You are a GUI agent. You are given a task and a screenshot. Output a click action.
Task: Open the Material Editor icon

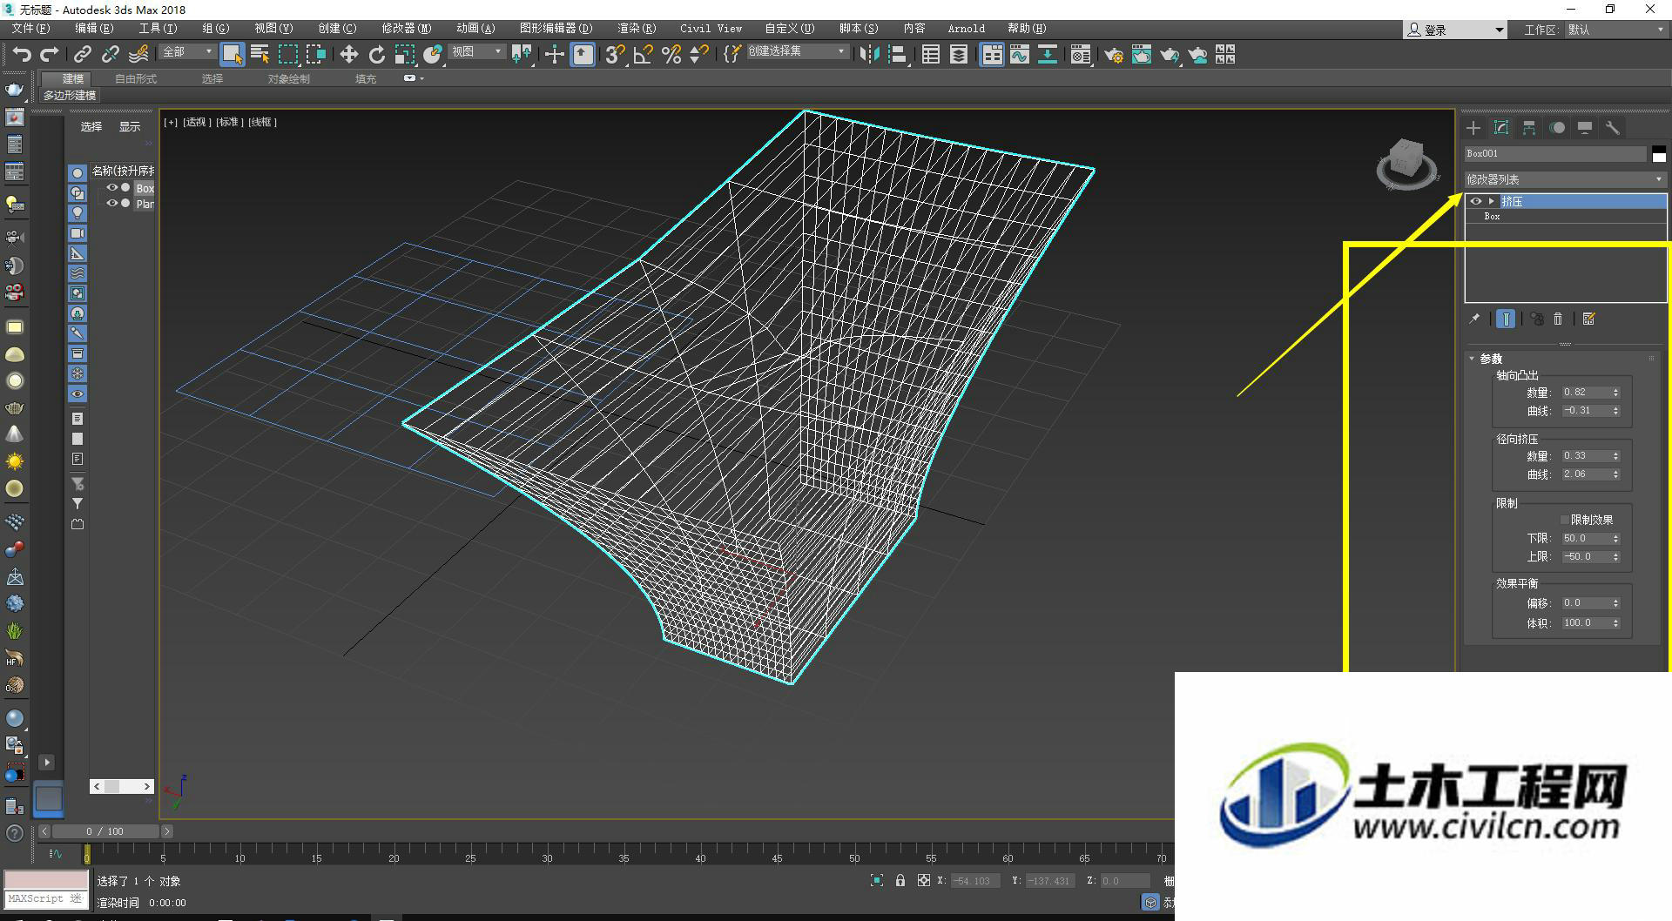1081,54
